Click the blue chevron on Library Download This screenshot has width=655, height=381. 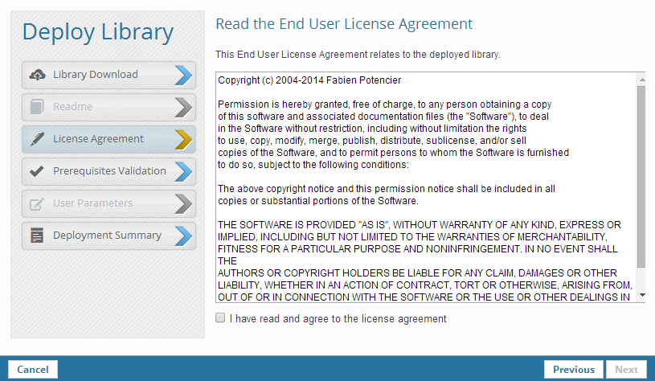(x=183, y=75)
